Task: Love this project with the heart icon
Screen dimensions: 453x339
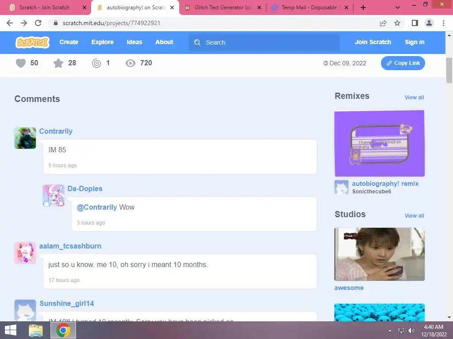Action: point(21,63)
